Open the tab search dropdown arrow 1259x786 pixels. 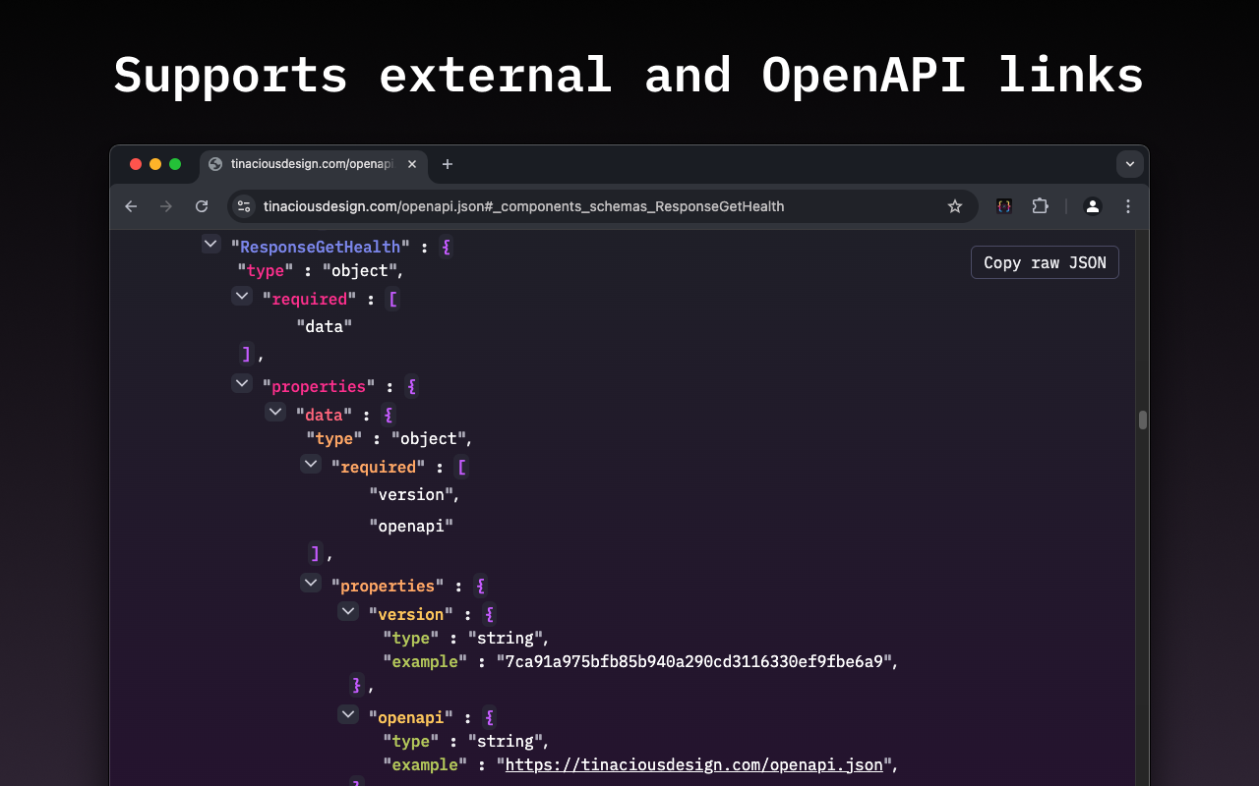pyautogui.click(x=1130, y=164)
